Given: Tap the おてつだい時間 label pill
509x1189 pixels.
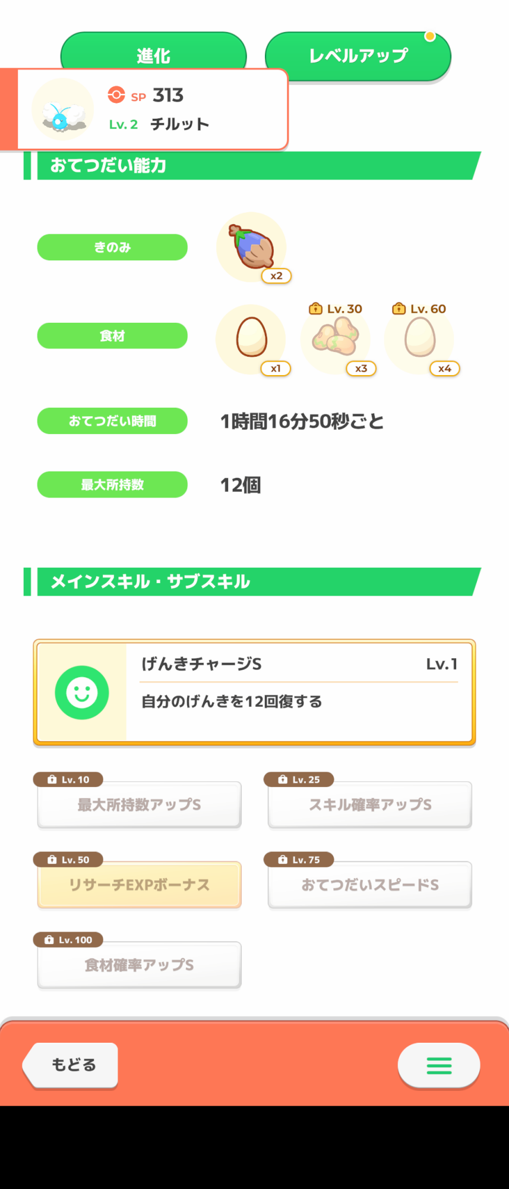Looking at the screenshot, I should [x=112, y=421].
